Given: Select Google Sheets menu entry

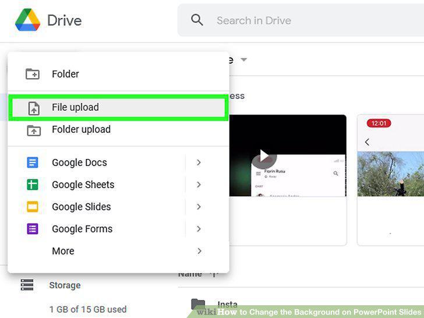Looking at the screenshot, I should [118, 185].
